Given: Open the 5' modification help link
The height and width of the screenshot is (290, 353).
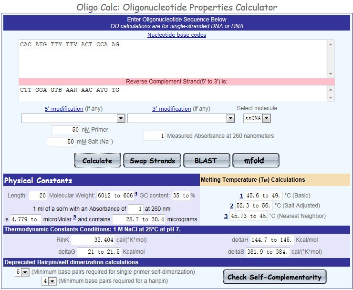Looking at the screenshot, I should coord(64,109).
